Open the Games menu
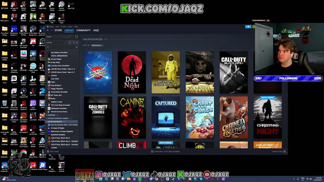The width and height of the screenshot is (324, 182). point(70,27)
